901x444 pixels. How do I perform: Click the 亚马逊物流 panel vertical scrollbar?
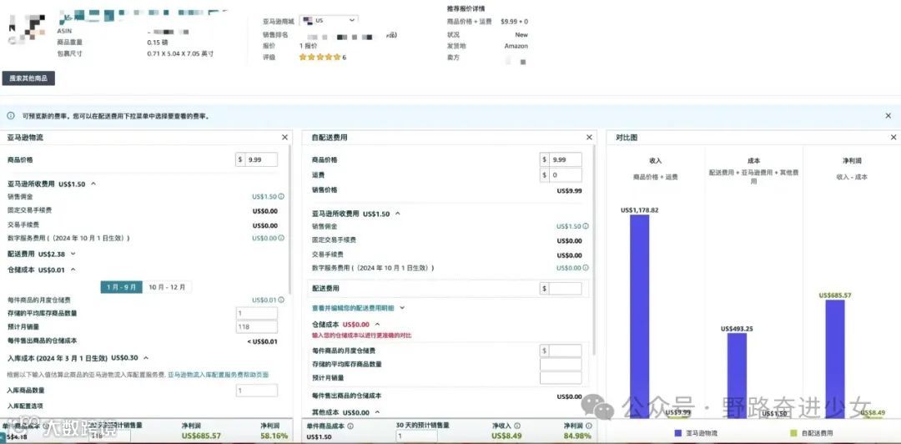[x=291, y=219]
